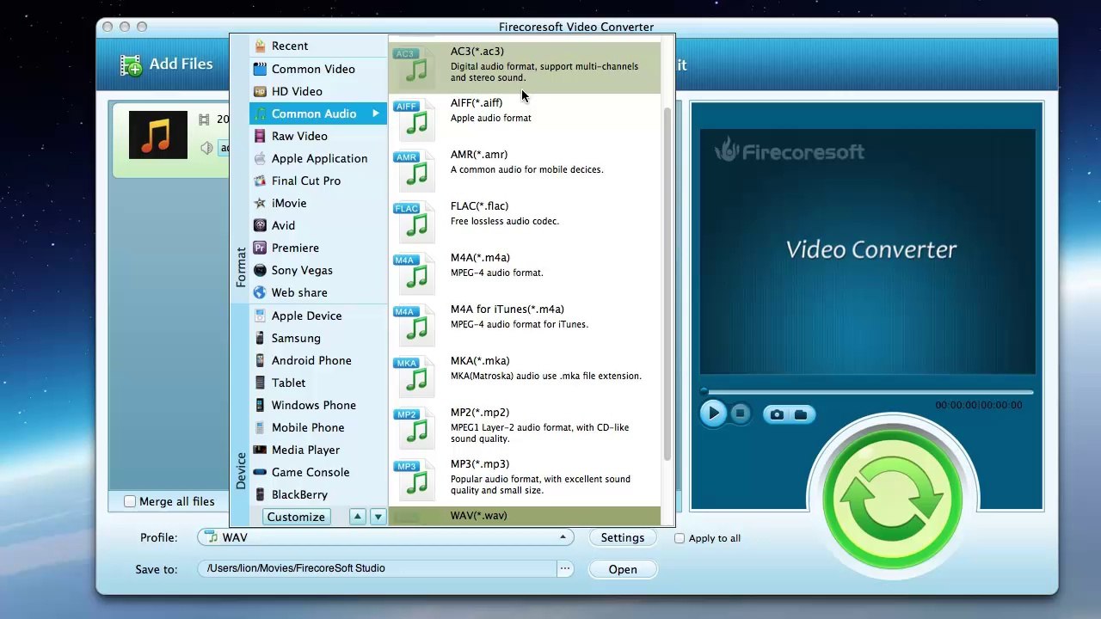The width and height of the screenshot is (1101, 619).
Task: Click the format list vertical scrollbar
Action: 667,284
